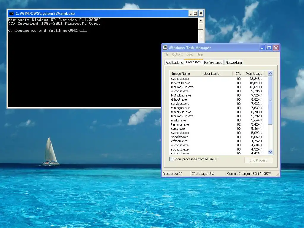Sort processes by User Name column
304x228 pixels.
[x=216, y=74]
